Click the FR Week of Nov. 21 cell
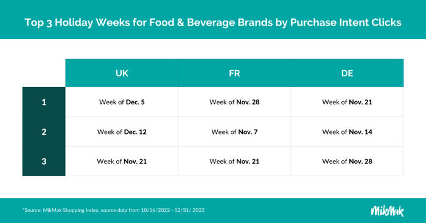426x223 pixels. tap(234, 161)
